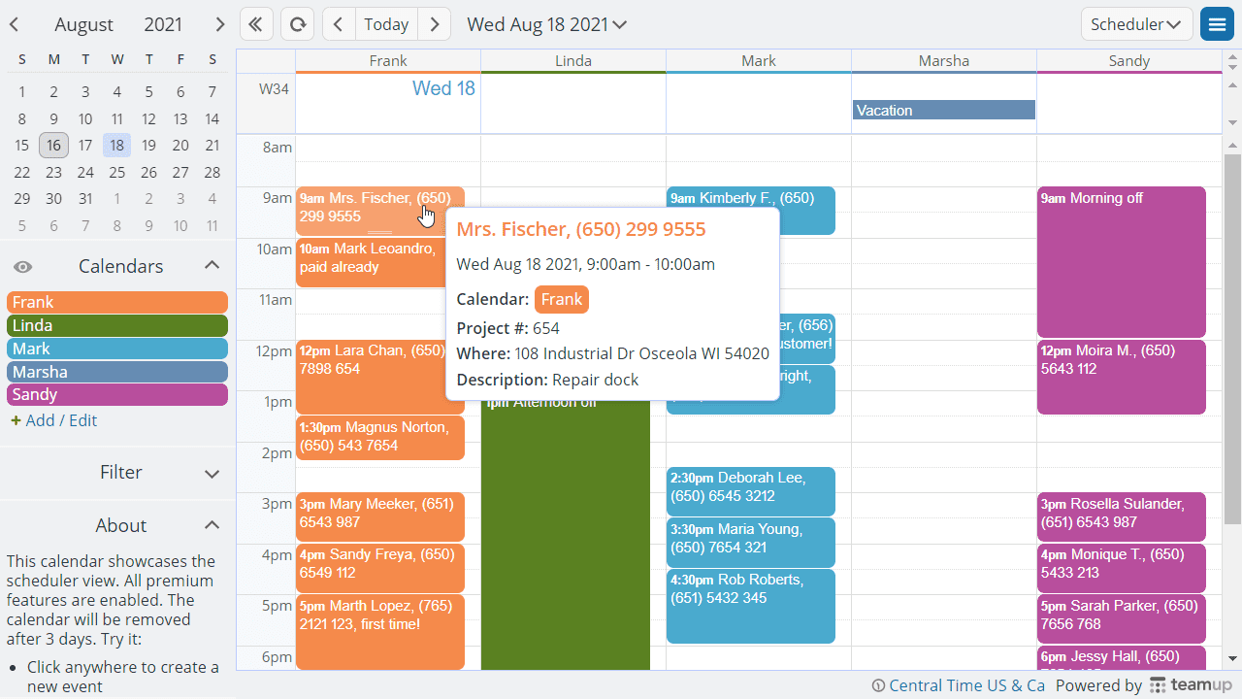1242x699 pixels.
Task: Toggle the Marsha calendar visibility
Action: tap(116, 372)
